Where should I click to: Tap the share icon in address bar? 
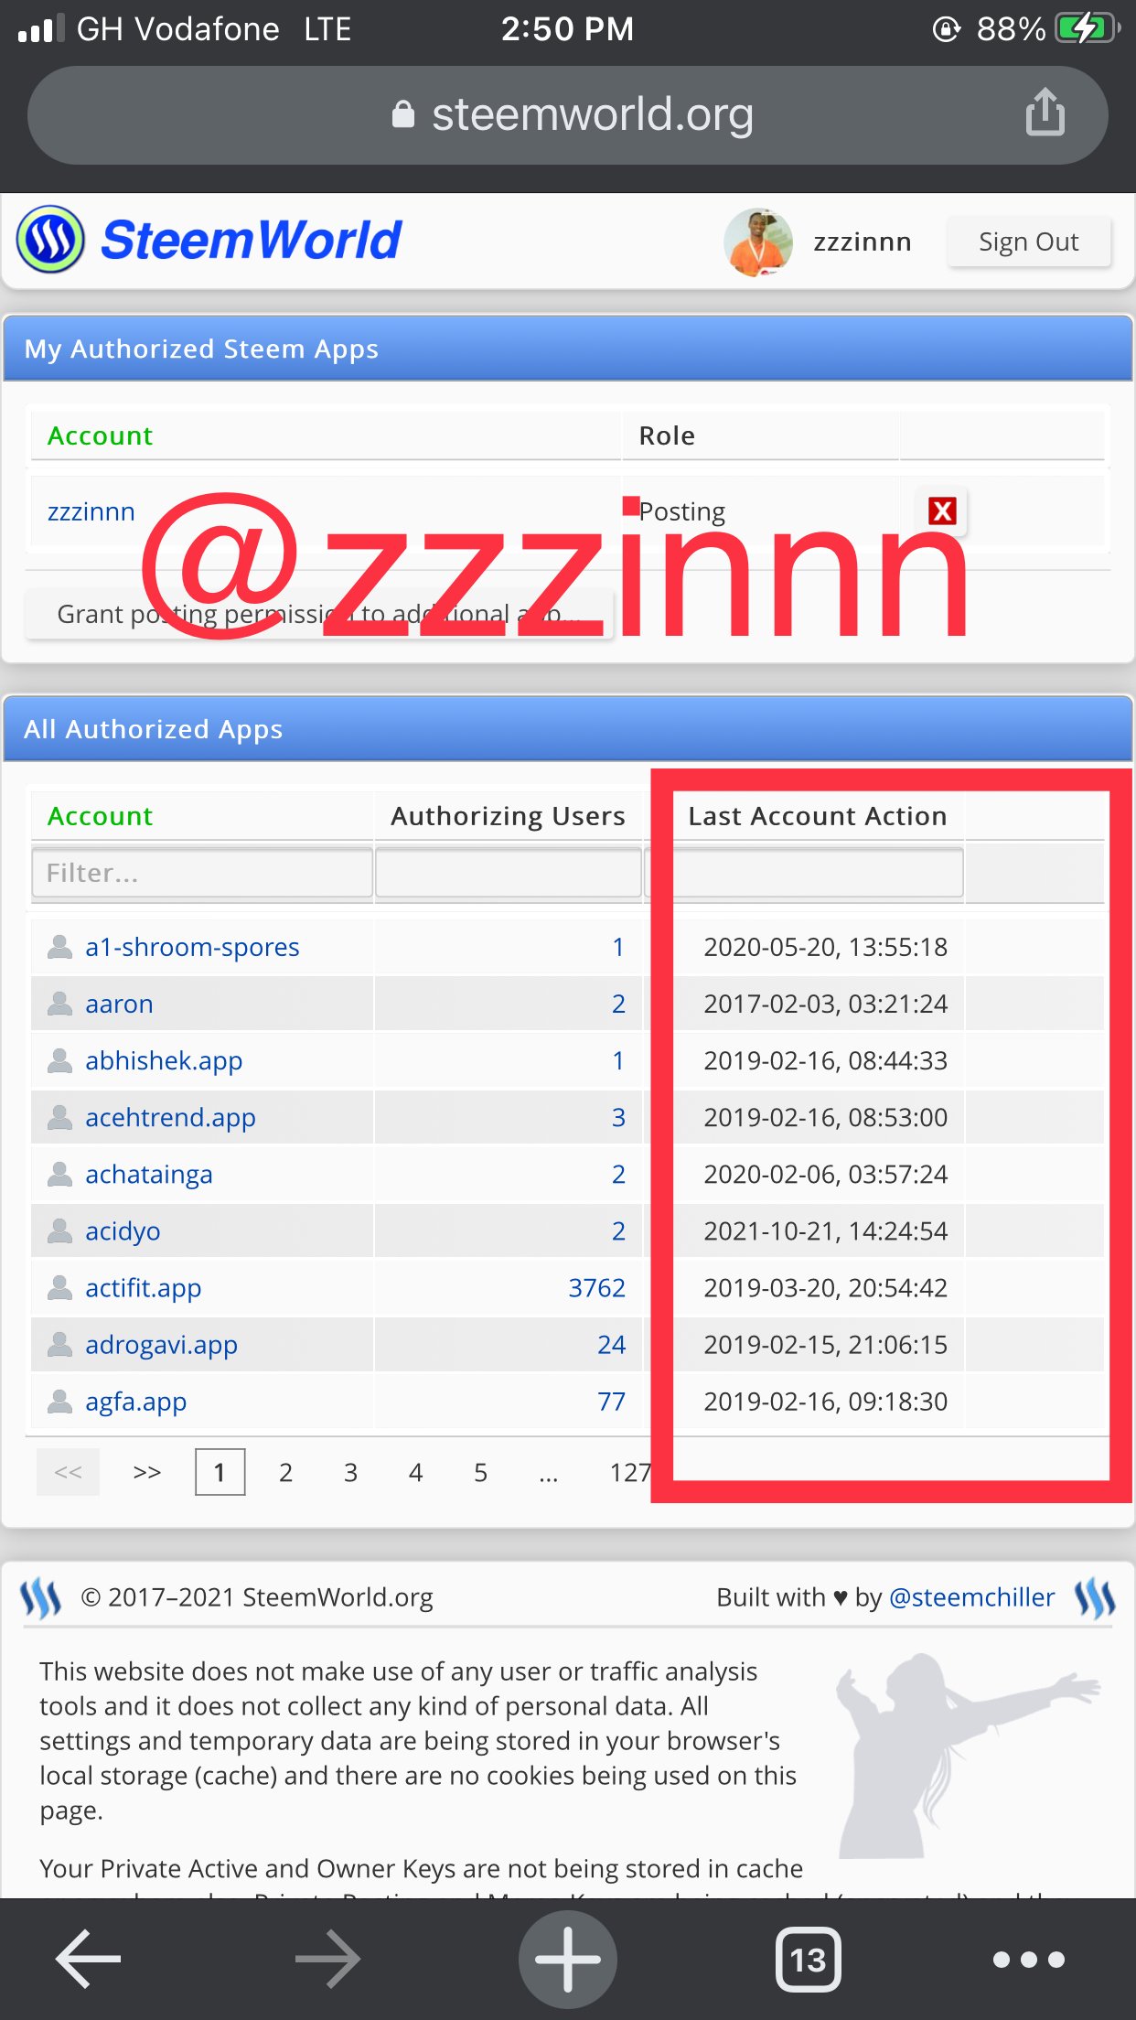[1045, 113]
